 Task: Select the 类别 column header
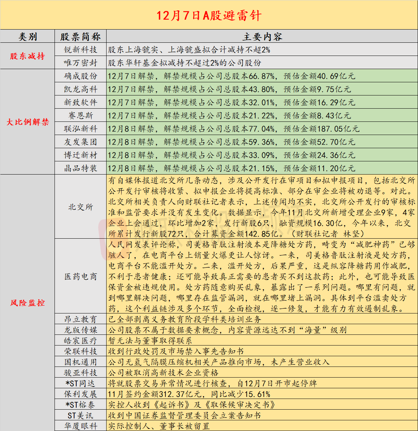(27, 37)
